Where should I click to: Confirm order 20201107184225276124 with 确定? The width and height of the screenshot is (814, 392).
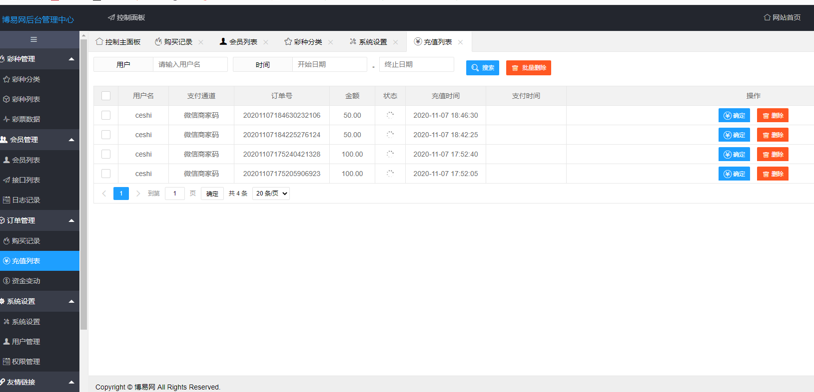coord(734,135)
